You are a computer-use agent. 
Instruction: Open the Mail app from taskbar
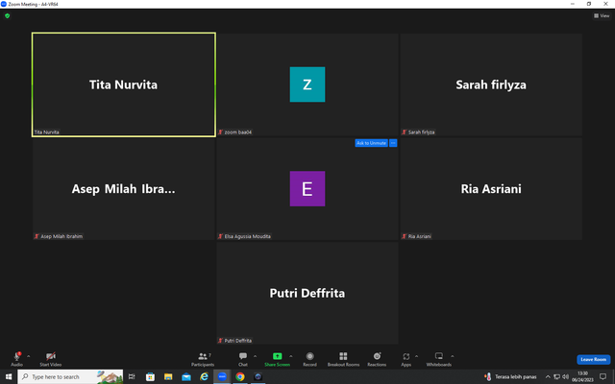coord(186,376)
